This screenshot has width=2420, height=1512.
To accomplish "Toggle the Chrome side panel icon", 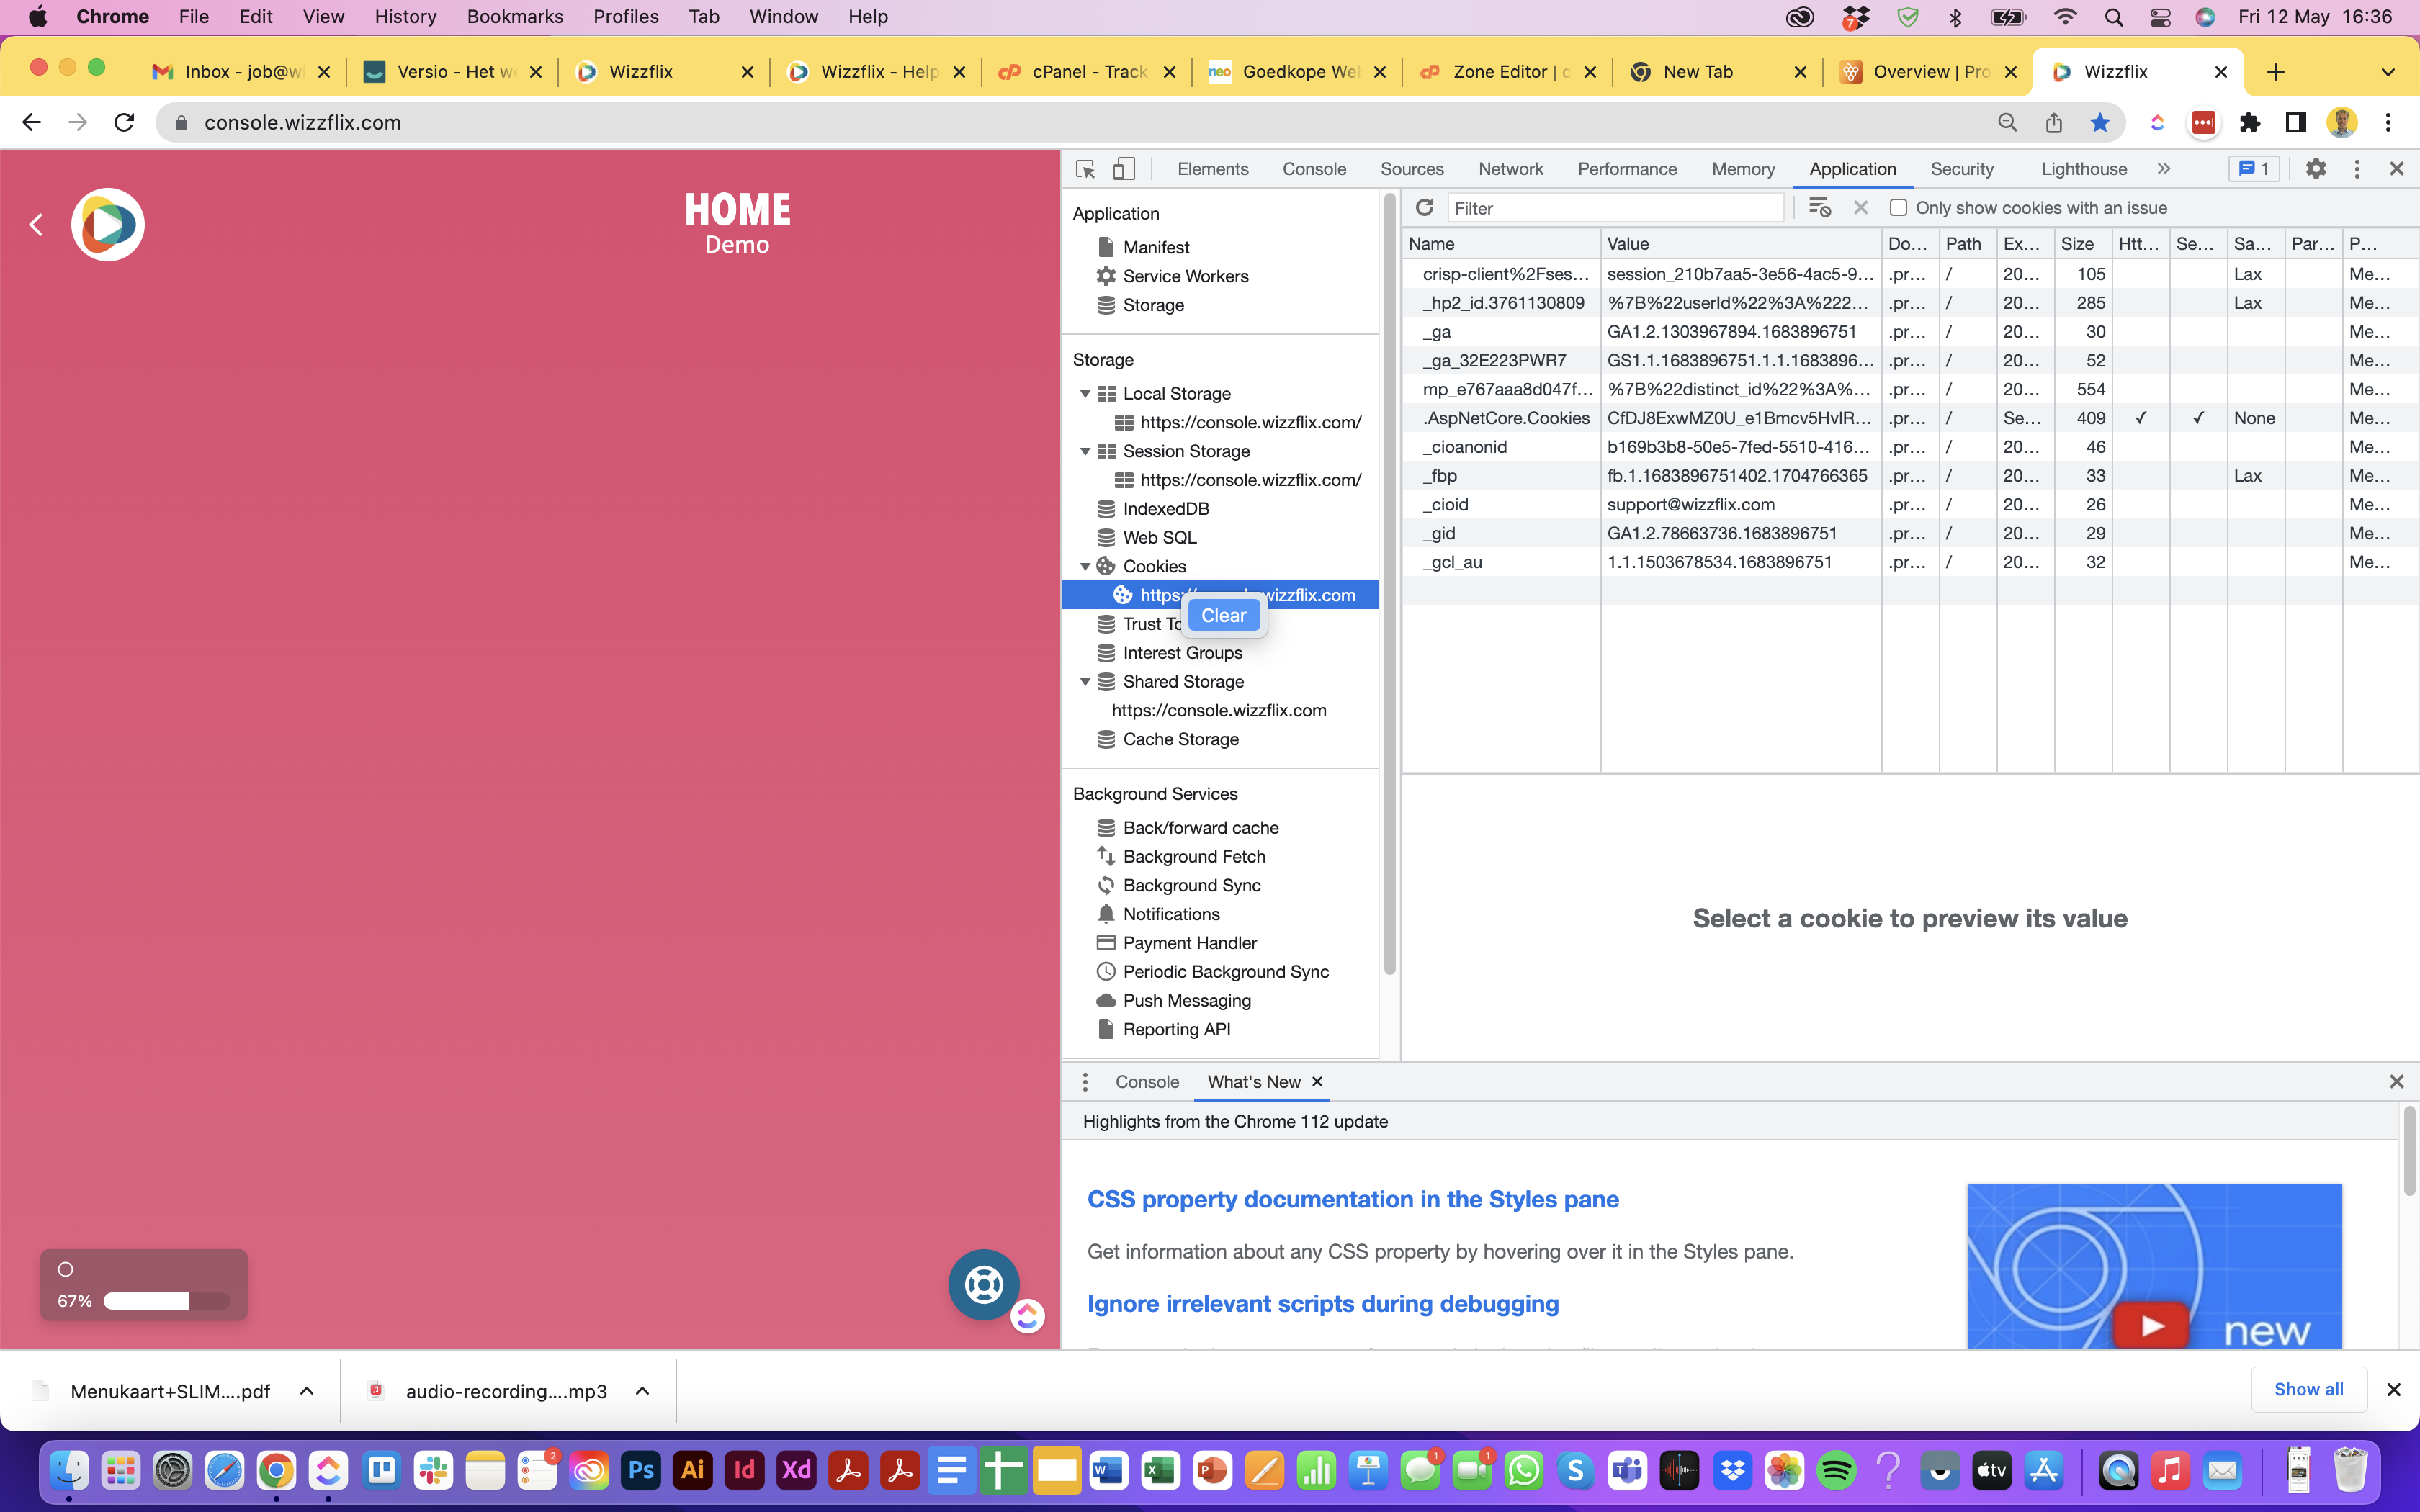I will (2296, 122).
